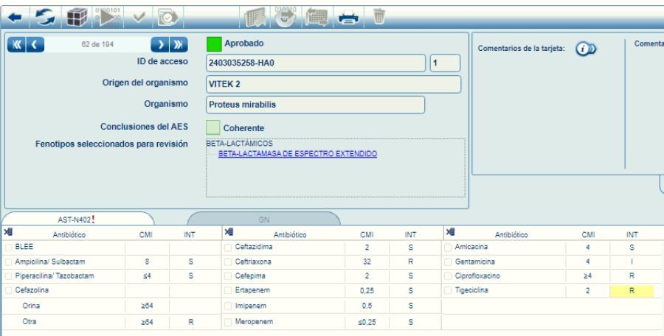Toggle the first Antibiótico column header icon
664x336 pixels.
[8, 234]
